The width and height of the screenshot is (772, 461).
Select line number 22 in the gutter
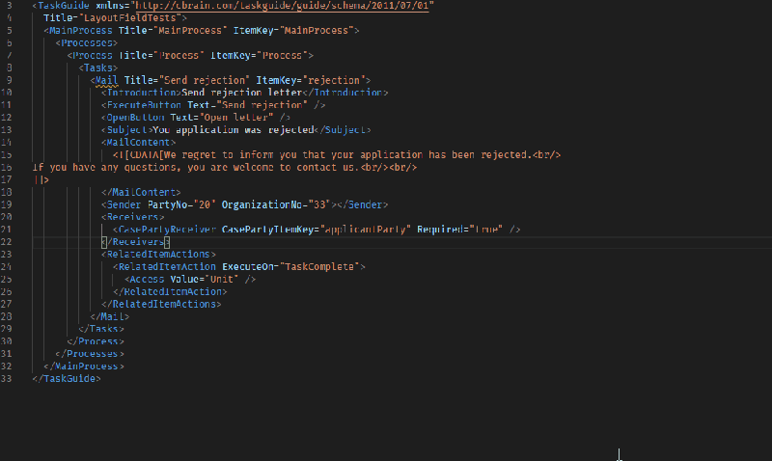click(7, 242)
